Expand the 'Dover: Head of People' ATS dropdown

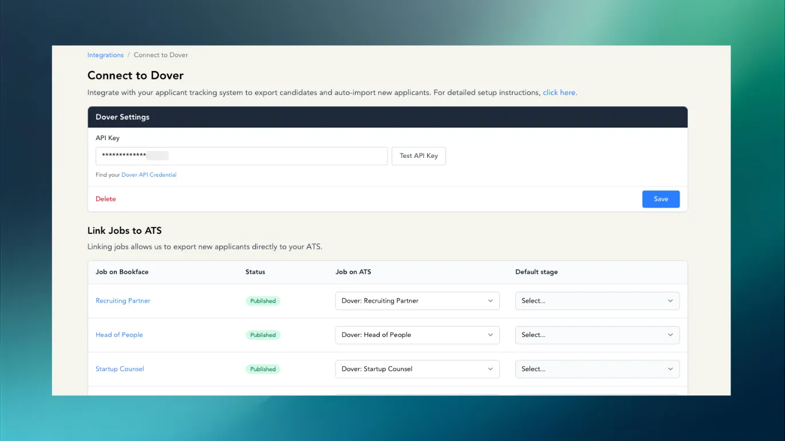coord(417,335)
